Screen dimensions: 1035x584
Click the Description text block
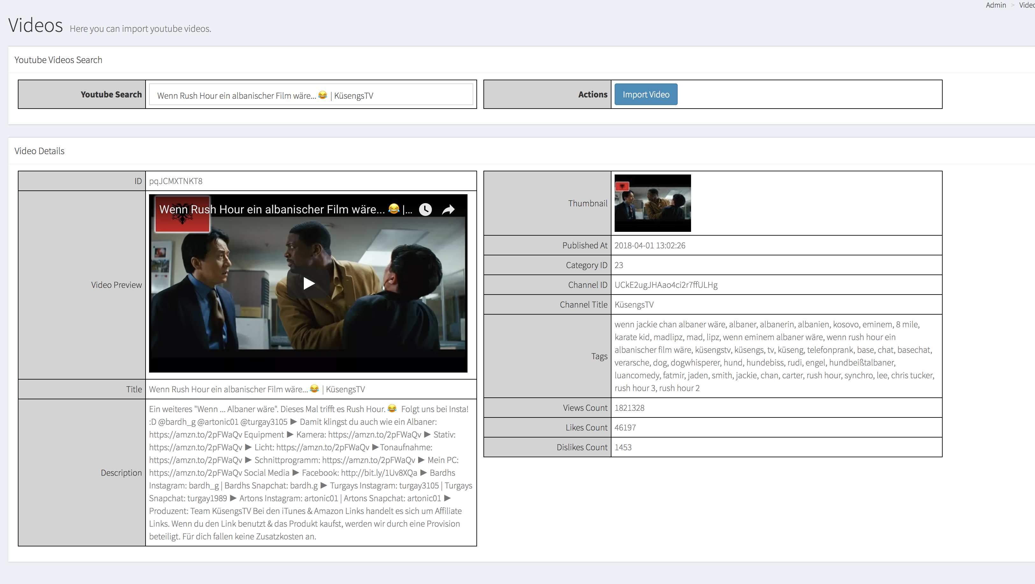tap(310, 472)
